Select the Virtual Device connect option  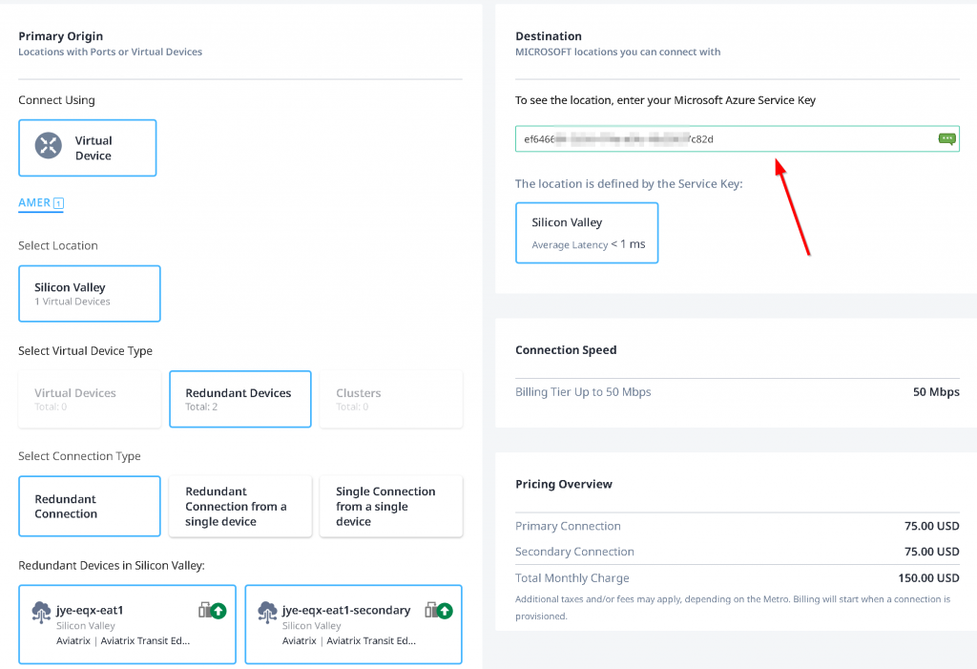tap(88, 148)
